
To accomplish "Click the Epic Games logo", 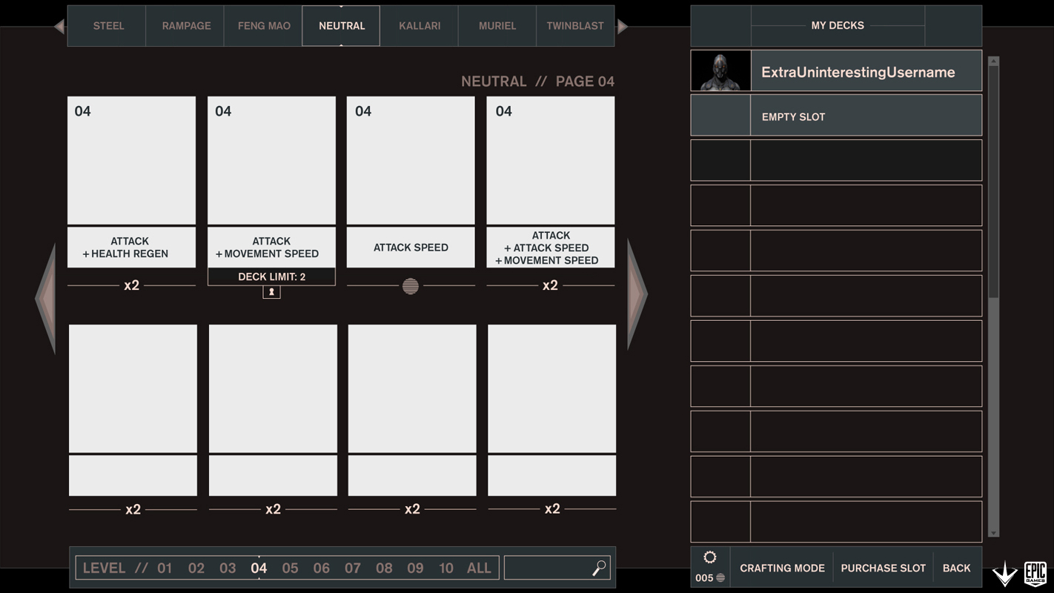I will pyautogui.click(x=1035, y=574).
